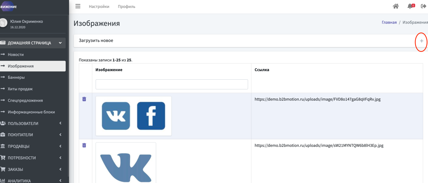Sort by the Изображение column header
428x183 pixels.
point(109,70)
